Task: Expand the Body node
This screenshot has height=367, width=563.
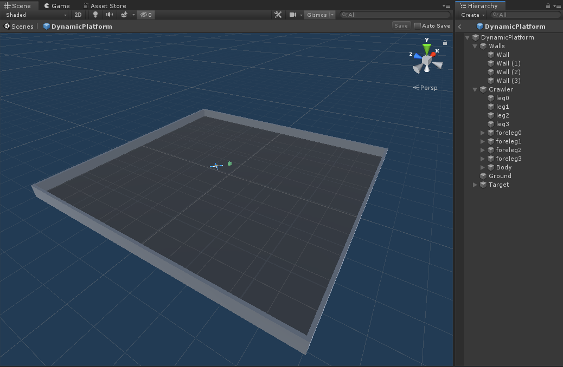Action: (483, 167)
